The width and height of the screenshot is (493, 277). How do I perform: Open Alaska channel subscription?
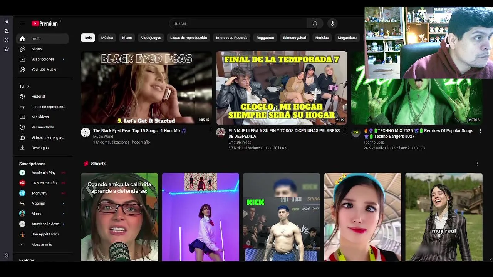coord(42,214)
